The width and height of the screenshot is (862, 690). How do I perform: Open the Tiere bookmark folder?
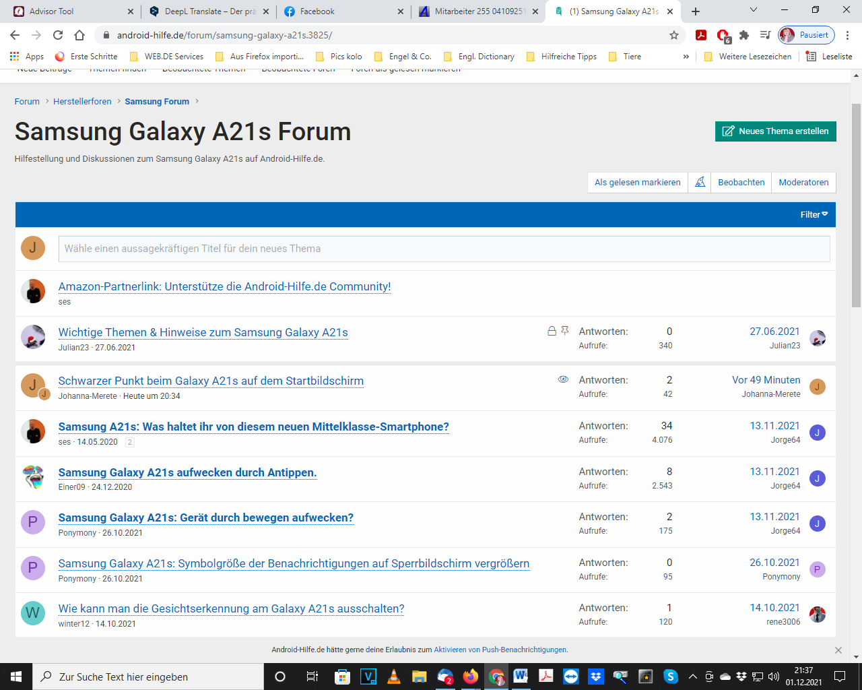(x=625, y=57)
